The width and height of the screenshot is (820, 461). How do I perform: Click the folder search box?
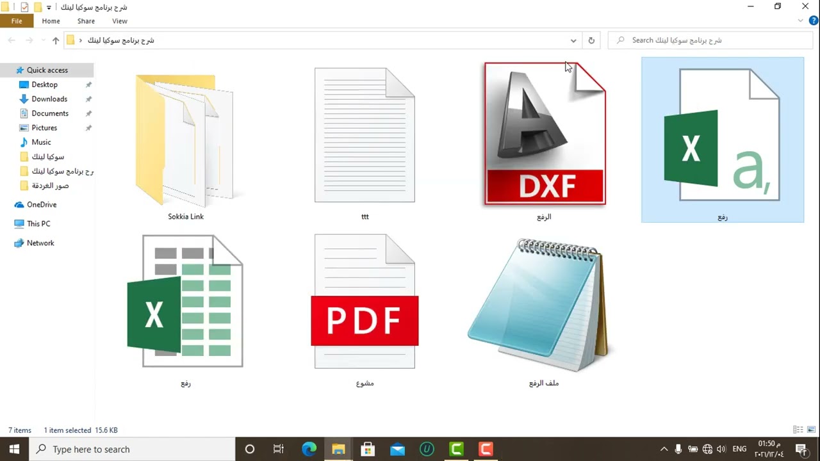pos(710,40)
